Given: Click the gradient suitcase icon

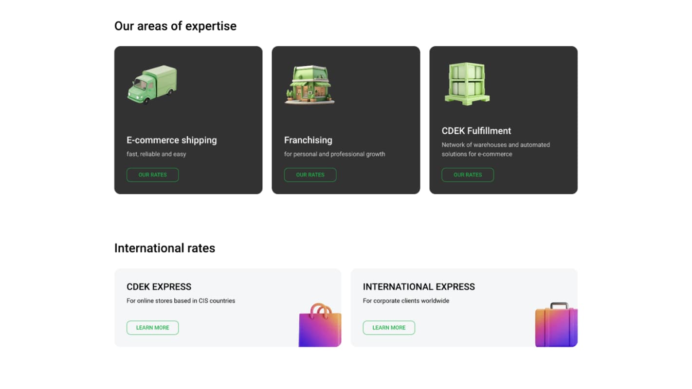Looking at the screenshot, I should (556, 325).
